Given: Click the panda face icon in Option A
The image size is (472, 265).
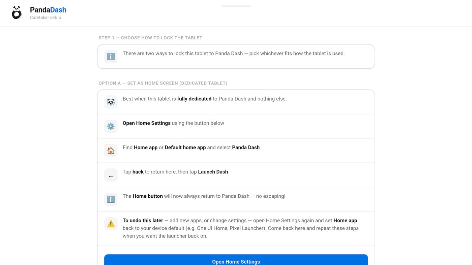Looking at the screenshot, I should click(111, 102).
